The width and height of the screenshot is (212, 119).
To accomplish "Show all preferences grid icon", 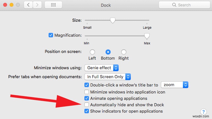I will point(54,5).
